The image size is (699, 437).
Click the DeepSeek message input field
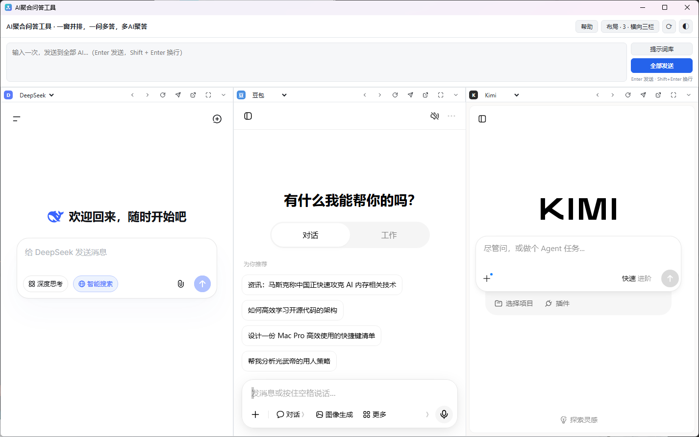click(117, 253)
